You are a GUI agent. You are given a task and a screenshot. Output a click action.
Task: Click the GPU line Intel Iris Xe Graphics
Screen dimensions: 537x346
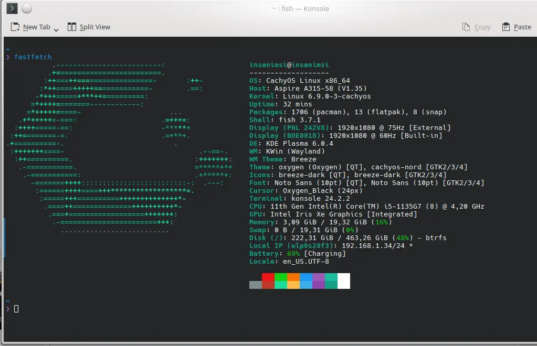click(333, 214)
